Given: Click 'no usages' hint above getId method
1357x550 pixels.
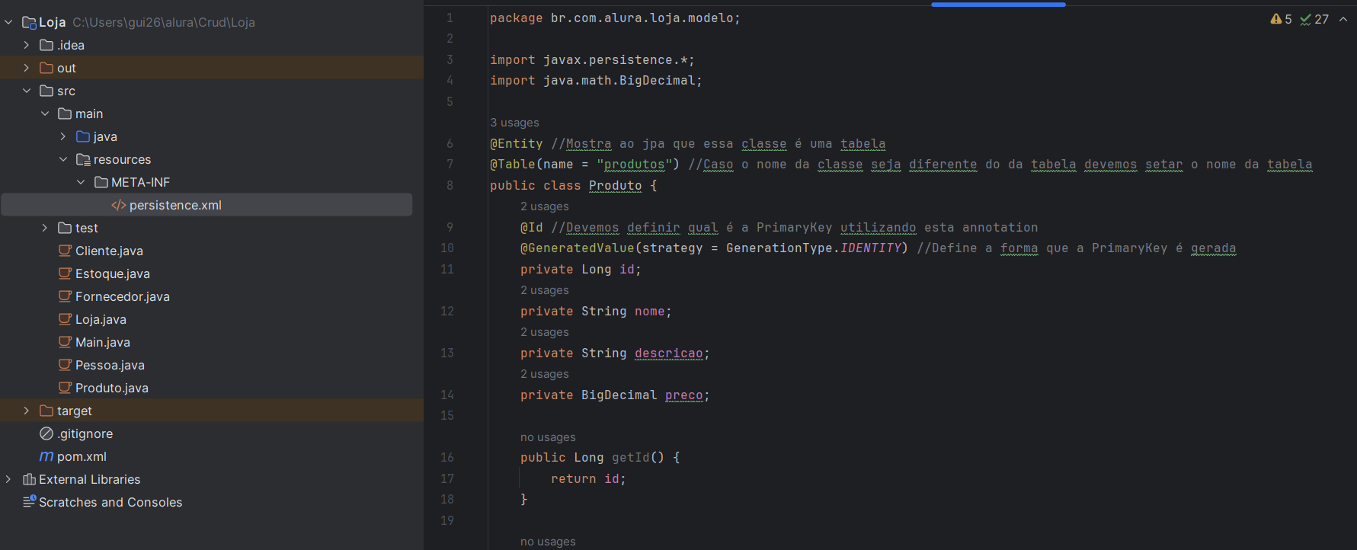Looking at the screenshot, I should pyautogui.click(x=548, y=437).
